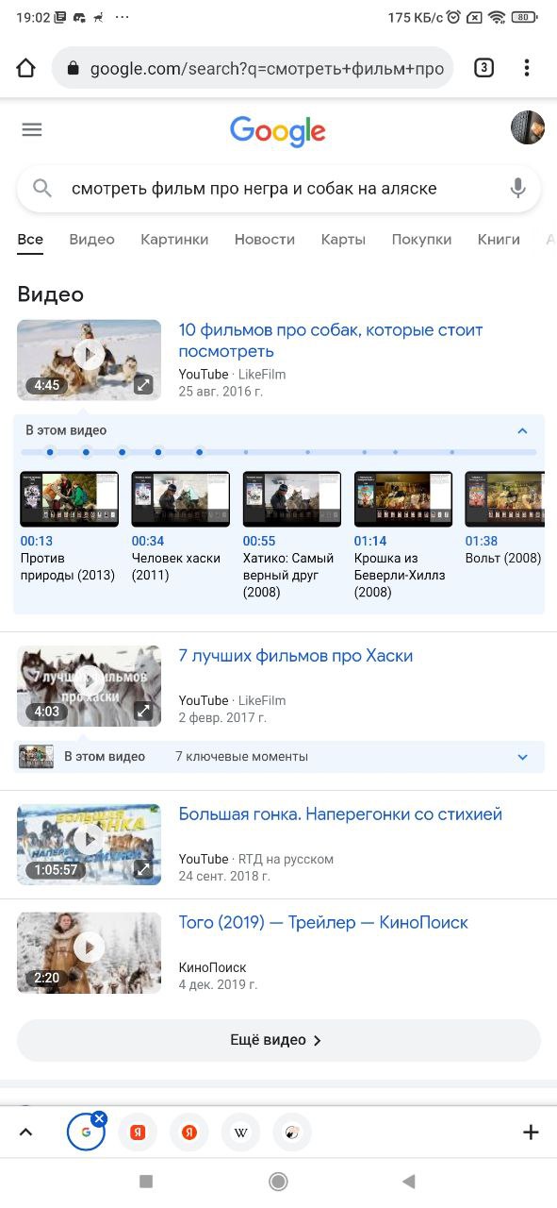Open link 7 лучших фильмов про Хаски

(296, 656)
